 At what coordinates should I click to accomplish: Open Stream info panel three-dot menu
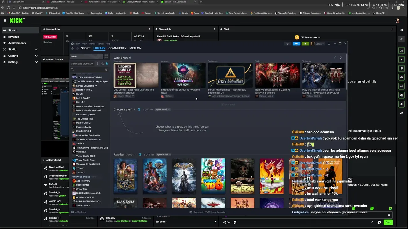click(214, 29)
